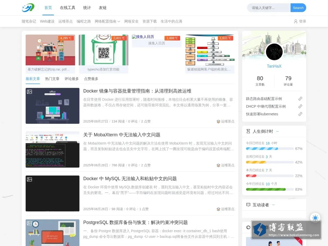The height and width of the screenshot is (246, 328).
Task: Open thumbnail of MobaXterm article
Action: tap(52, 150)
